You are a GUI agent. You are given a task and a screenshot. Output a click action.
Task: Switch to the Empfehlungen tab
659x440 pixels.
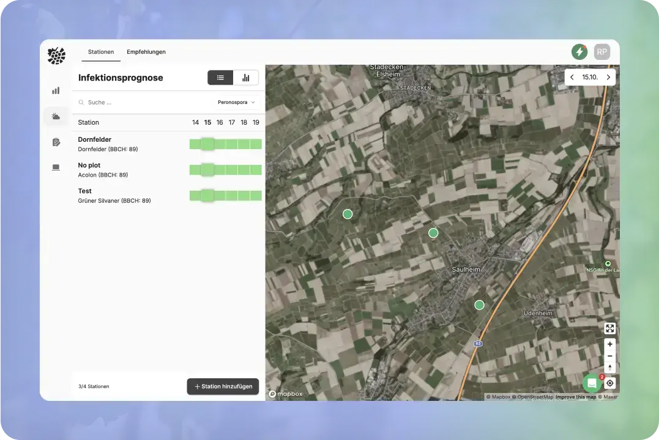[146, 52]
